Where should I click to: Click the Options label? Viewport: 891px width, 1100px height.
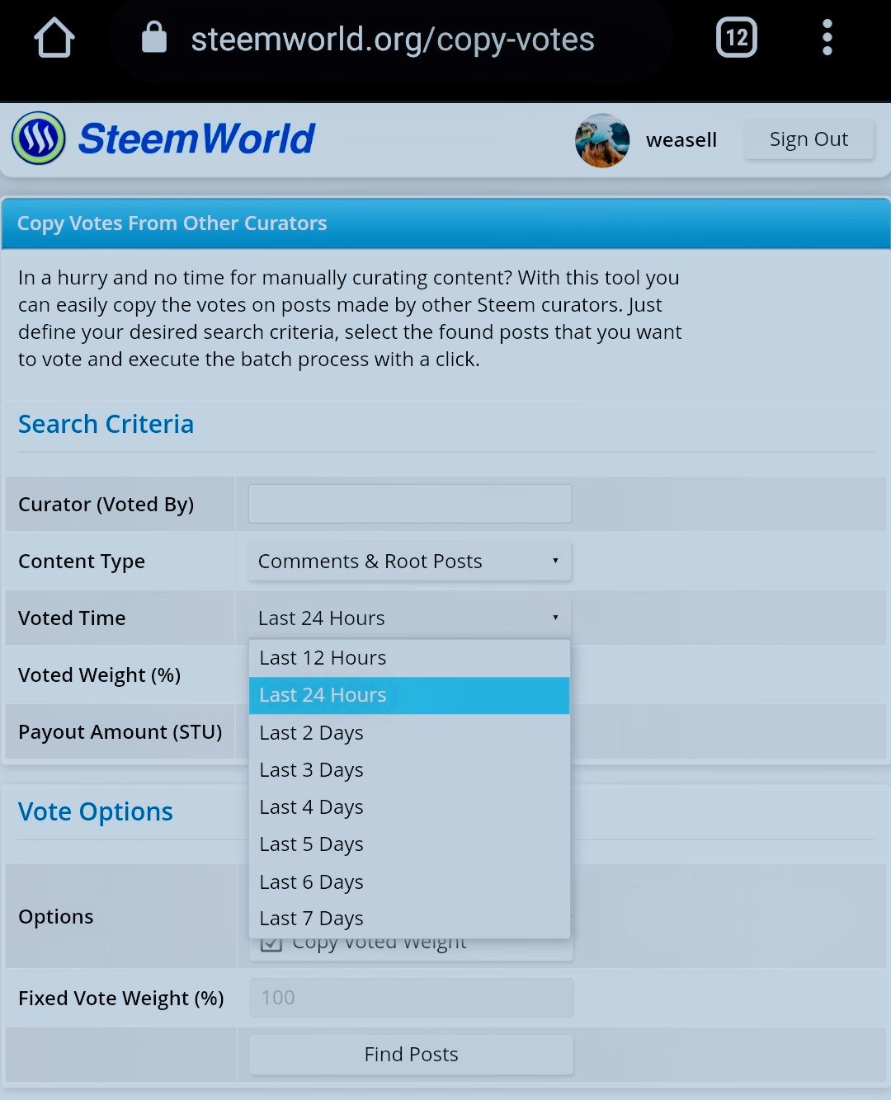pyautogui.click(x=56, y=917)
